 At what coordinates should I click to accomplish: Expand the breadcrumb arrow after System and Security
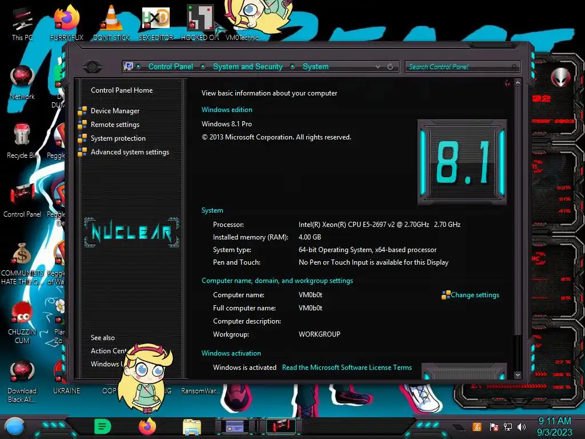point(293,66)
